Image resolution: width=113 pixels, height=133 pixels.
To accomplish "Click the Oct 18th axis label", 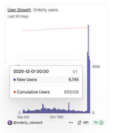I will click(57, 117).
